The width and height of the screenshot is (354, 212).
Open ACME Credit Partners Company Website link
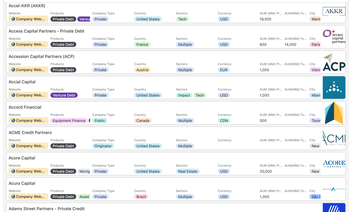click(x=28, y=146)
